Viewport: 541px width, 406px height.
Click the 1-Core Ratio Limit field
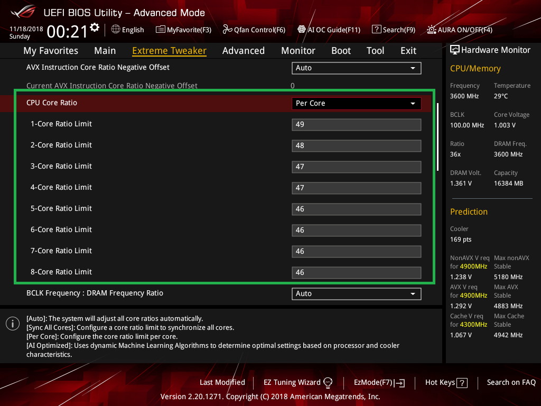pyautogui.click(x=357, y=125)
